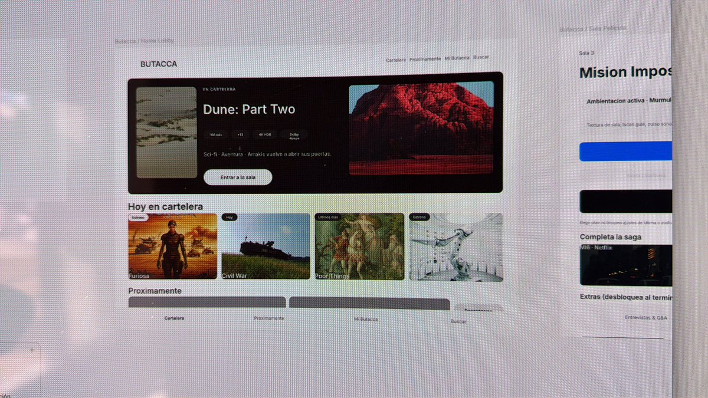Image resolution: width=708 pixels, height=398 pixels.
Task: Open the white robot arm movie card
Action: coord(455,247)
